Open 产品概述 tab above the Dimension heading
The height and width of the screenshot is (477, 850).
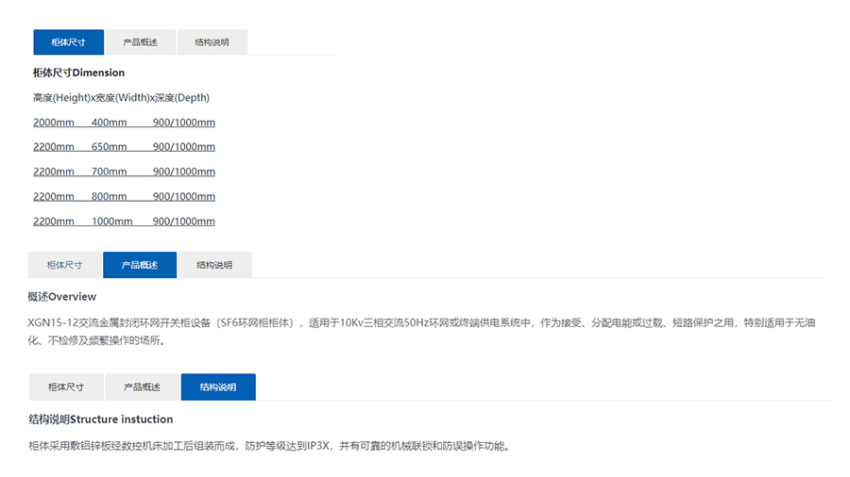[x=140, y=42]
